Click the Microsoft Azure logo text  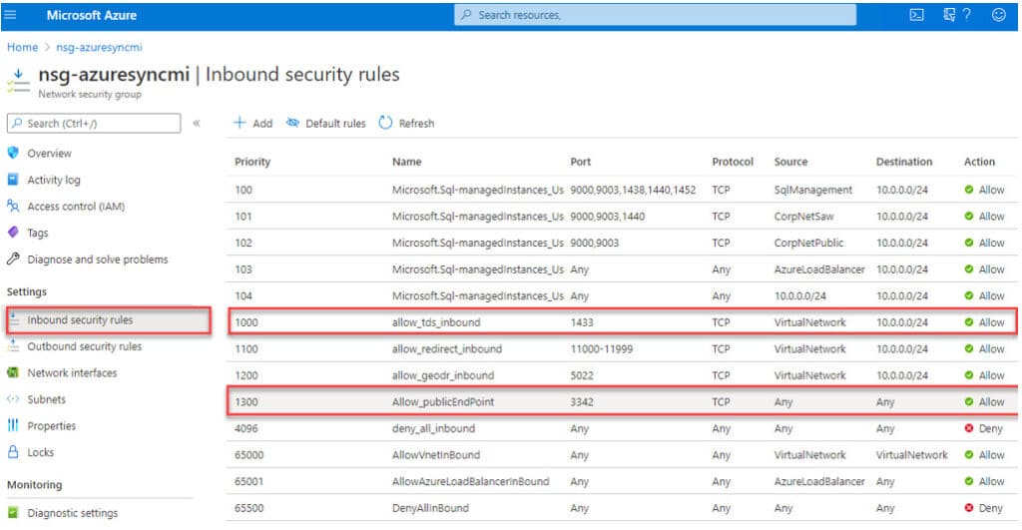click(x=91, y=14)
